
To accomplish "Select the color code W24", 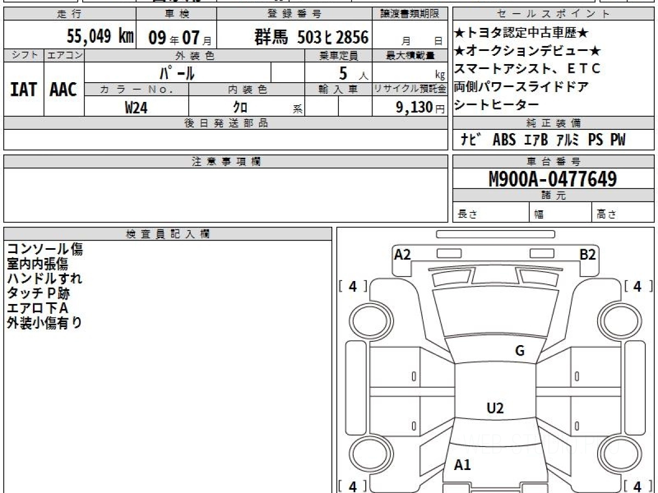I will 137,107.
